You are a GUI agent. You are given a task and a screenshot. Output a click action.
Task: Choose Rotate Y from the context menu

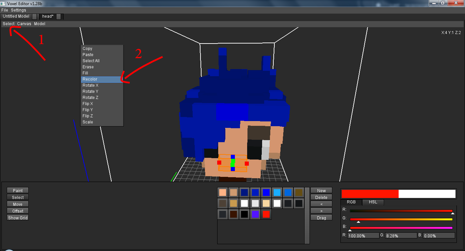102,91
